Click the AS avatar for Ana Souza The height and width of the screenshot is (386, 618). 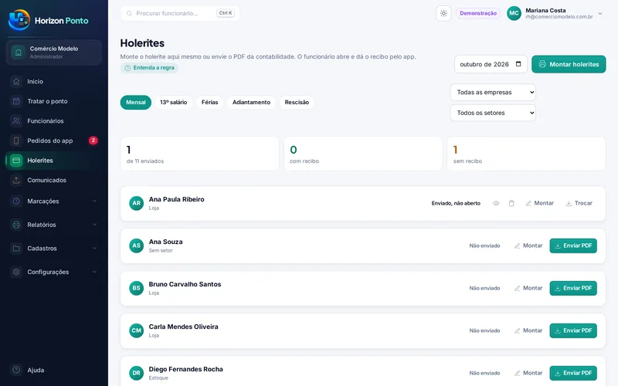[137, 245]
